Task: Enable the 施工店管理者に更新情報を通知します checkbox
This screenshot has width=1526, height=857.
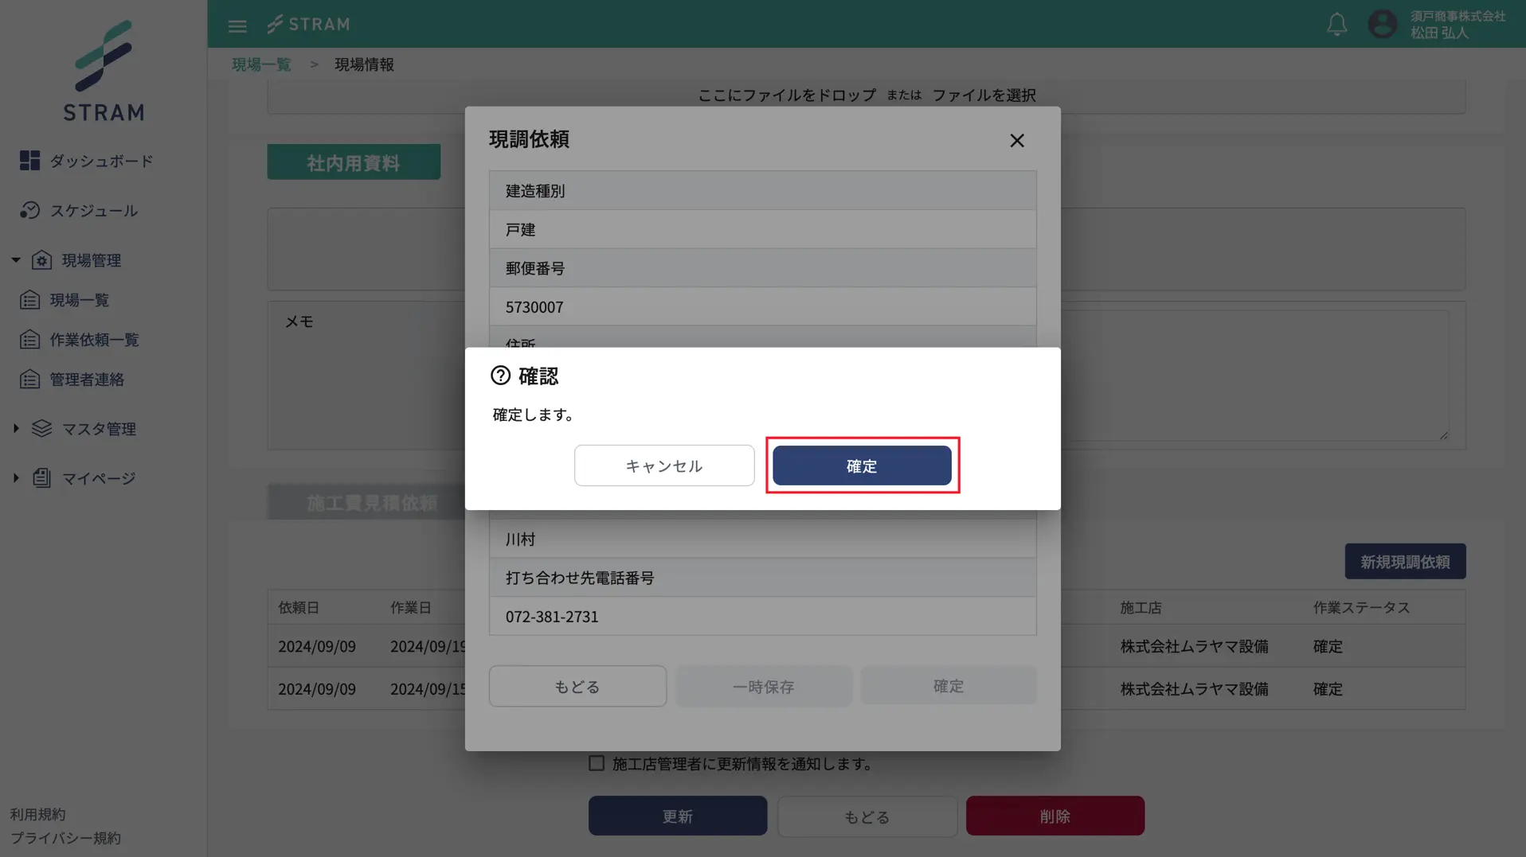Action: pos(597,763)
